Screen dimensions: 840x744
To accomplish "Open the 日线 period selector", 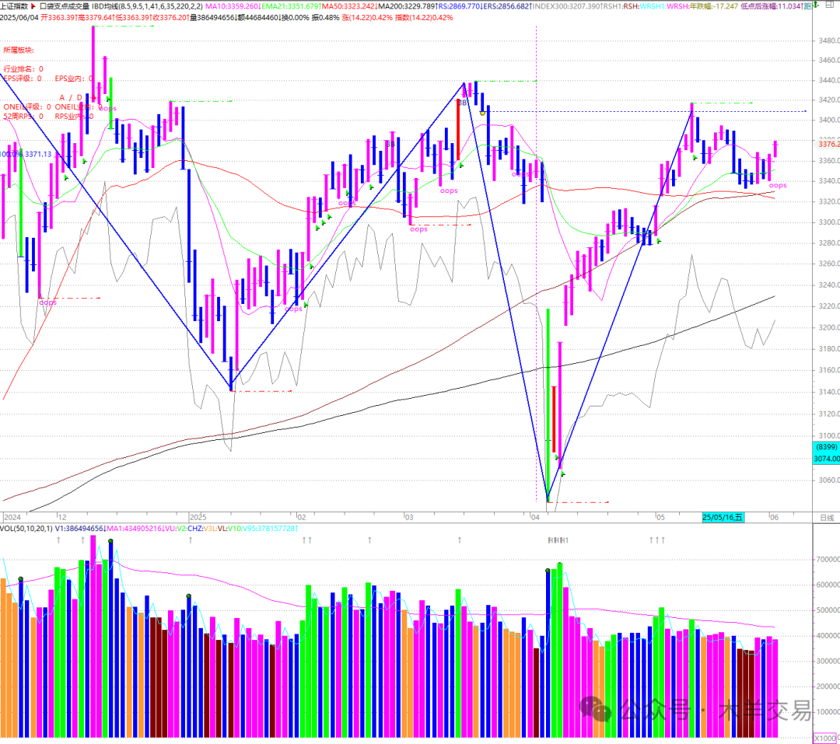I will point(825,517).
